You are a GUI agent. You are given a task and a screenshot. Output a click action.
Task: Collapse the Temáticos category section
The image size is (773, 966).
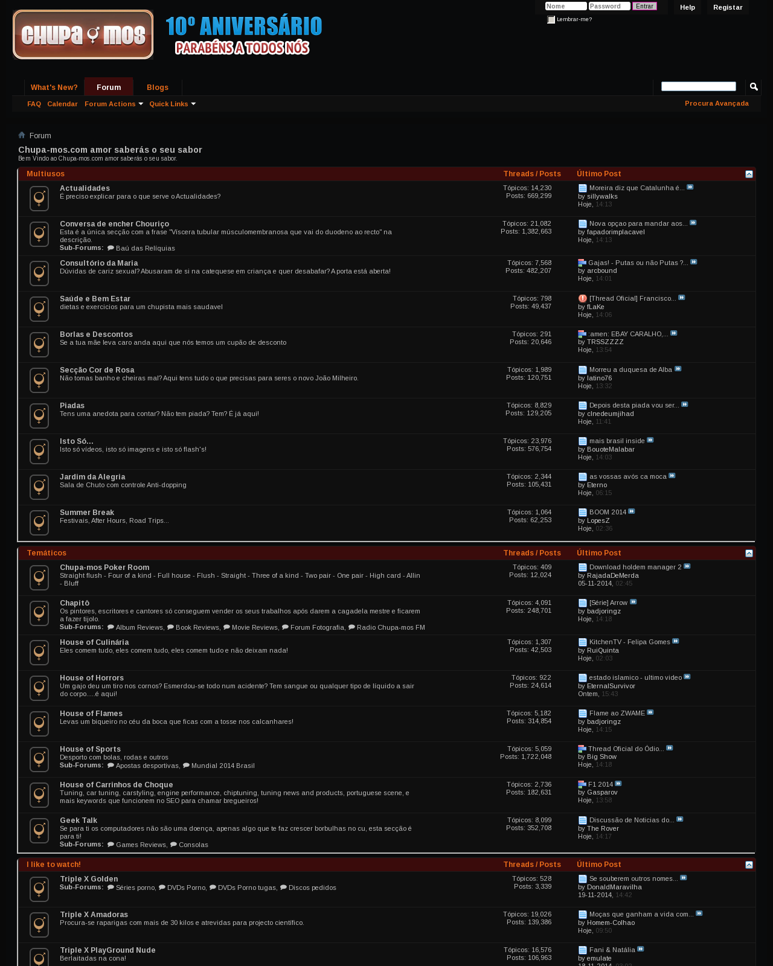tap(749, 553)
